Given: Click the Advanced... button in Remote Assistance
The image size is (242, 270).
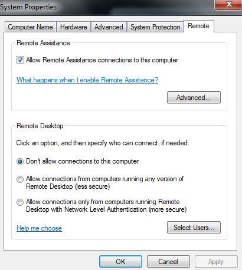Looking at the screenshot, I should tap(194, 97).
